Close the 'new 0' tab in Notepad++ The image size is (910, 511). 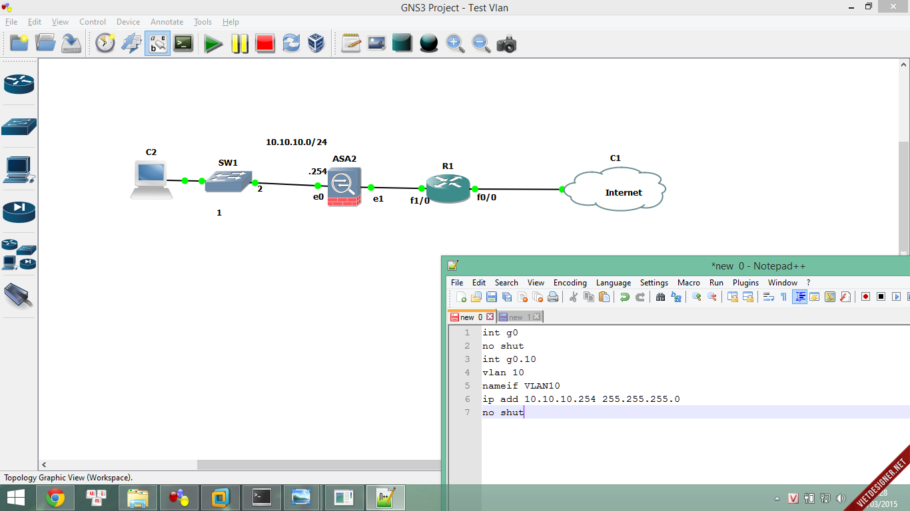tap(490, 317)
